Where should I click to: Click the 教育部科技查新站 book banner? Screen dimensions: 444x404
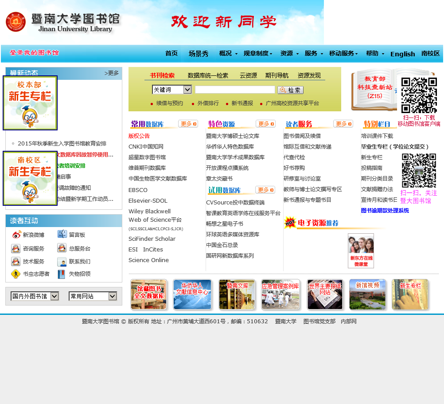(374, 90)
